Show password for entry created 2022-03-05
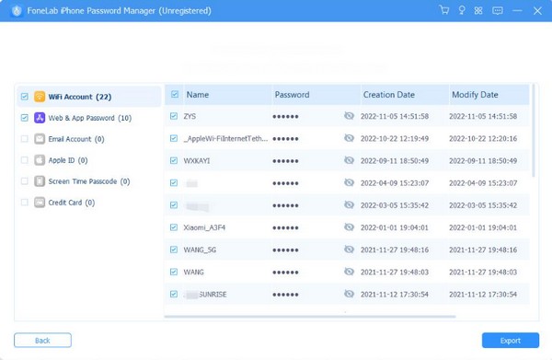Viewport: 552px width, 360px height. pos(349,204)
